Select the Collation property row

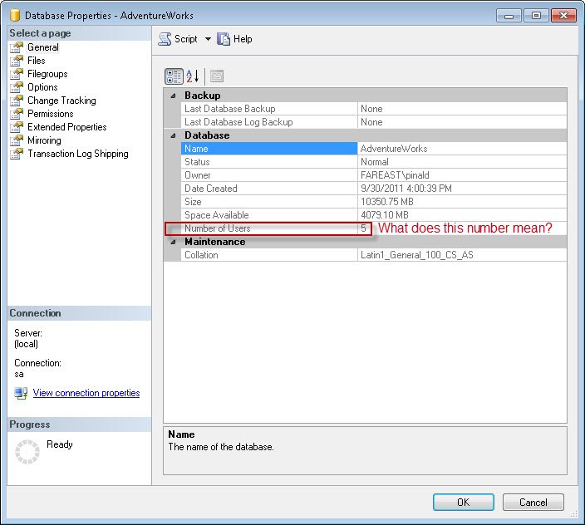[x=373, y=255]
